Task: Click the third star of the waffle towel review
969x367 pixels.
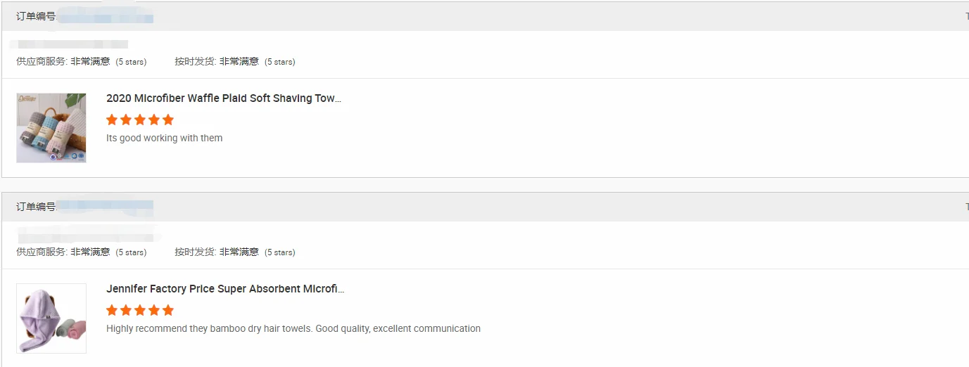Action: tap(140, 120)
